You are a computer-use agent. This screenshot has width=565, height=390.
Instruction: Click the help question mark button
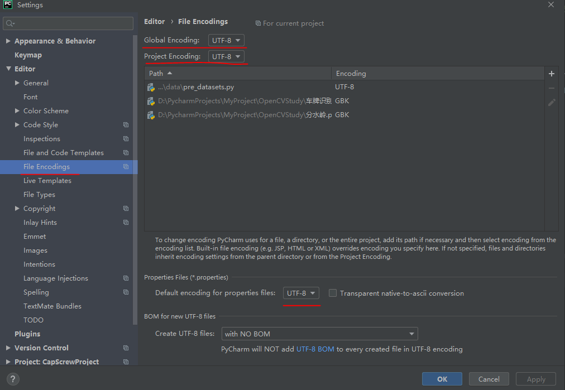[13, 379]
